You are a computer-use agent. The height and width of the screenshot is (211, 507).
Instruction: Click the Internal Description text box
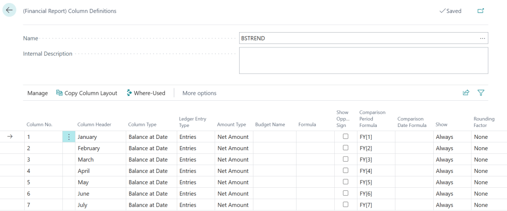click(363, 60)
